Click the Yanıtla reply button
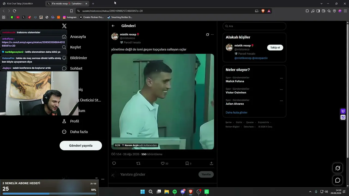This screenshot has width=349, height=196. (206, 174)
